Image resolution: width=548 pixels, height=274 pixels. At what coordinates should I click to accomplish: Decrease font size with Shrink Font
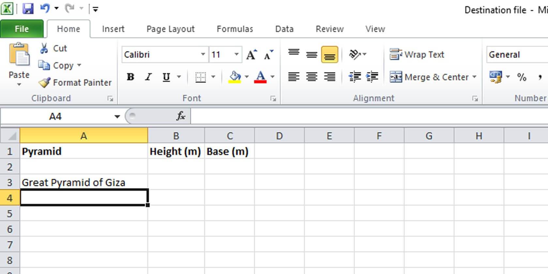269,55
